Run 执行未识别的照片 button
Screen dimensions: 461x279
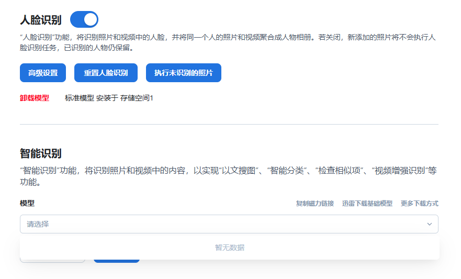tap(183, 73)
